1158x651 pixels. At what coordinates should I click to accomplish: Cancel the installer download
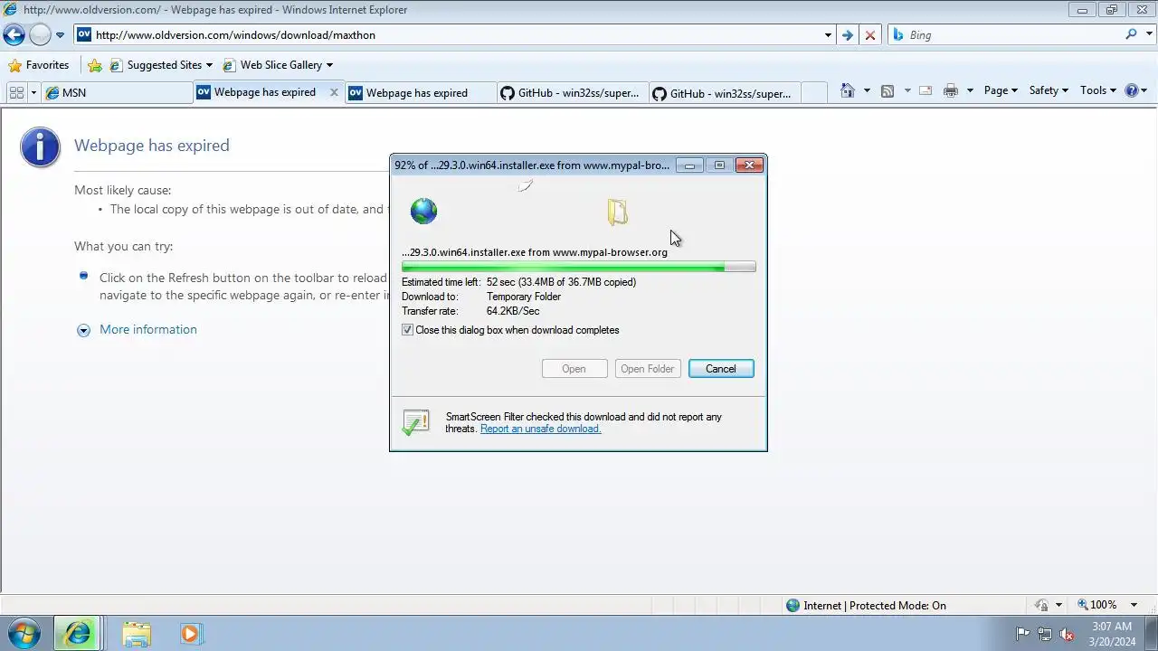(x=721, y=369)
